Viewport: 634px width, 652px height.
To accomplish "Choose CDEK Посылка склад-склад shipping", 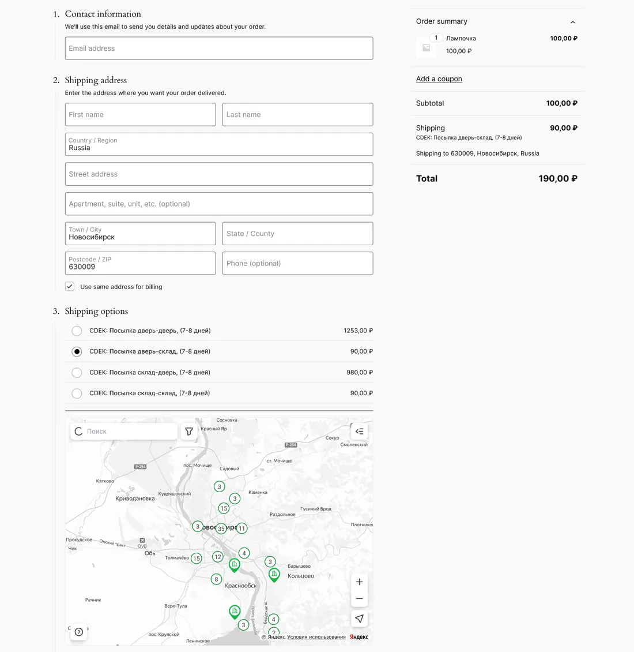I will 77,394.
